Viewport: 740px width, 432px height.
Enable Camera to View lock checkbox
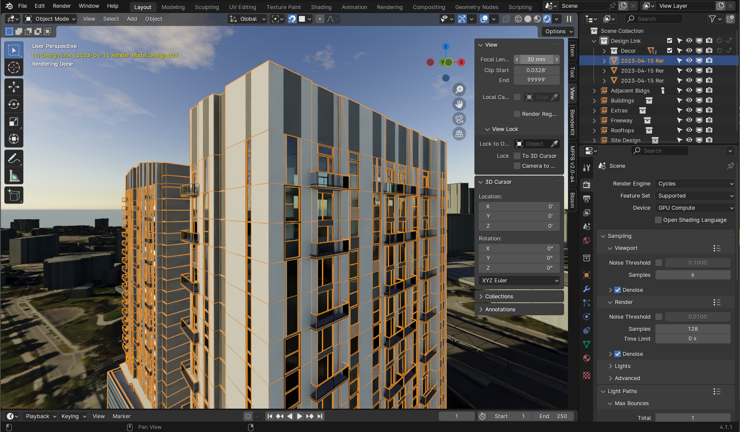click(517, 166)
